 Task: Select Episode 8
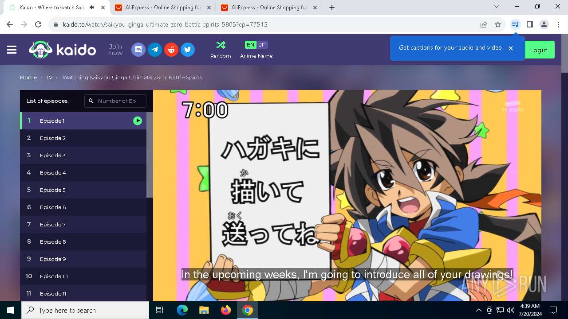[83, 241]
